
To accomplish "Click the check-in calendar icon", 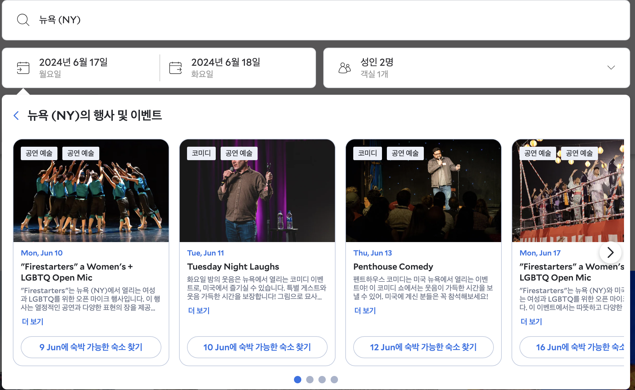I will pyautogui.click(x=23, y=68).
